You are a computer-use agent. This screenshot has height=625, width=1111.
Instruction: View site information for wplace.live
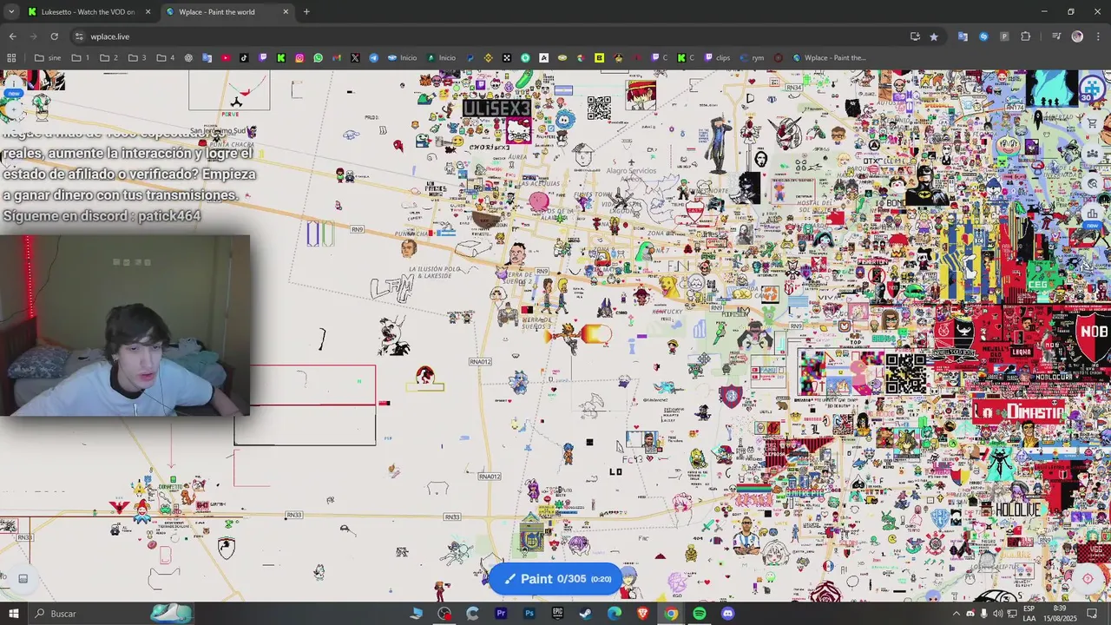(79, 36)
